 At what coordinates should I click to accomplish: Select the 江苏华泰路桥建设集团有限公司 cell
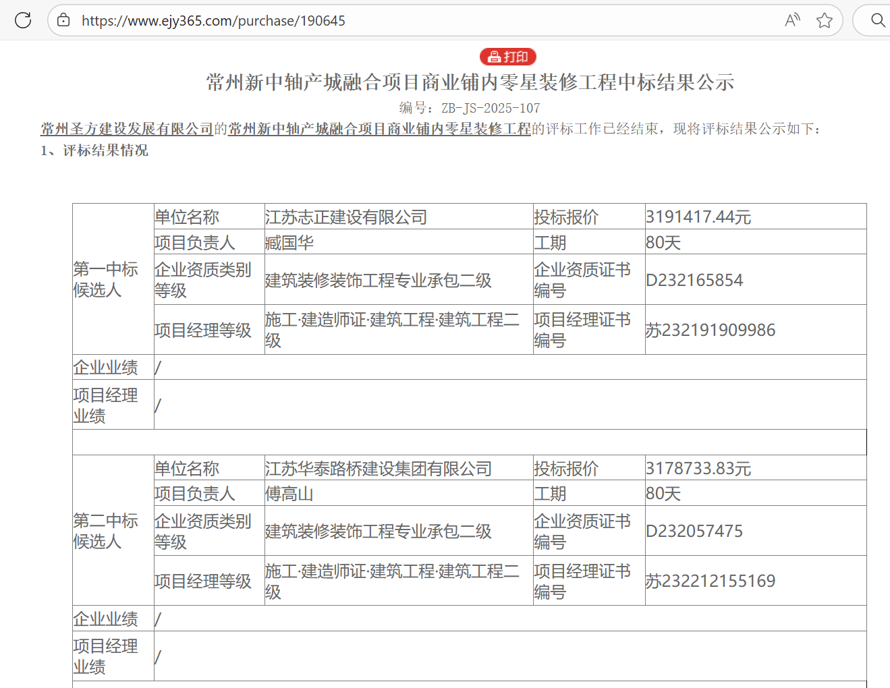(x=379, y=469)
